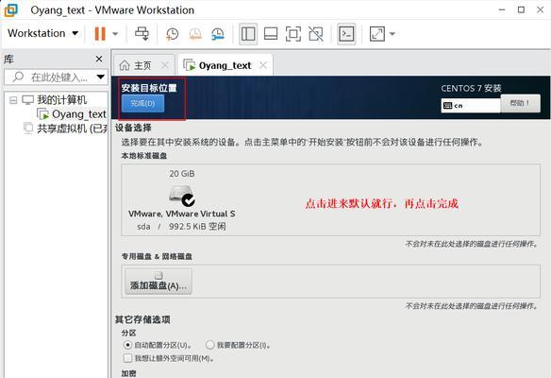
Task: Select 我的计算机 in library tree
Action: click(x=62, y=100)
